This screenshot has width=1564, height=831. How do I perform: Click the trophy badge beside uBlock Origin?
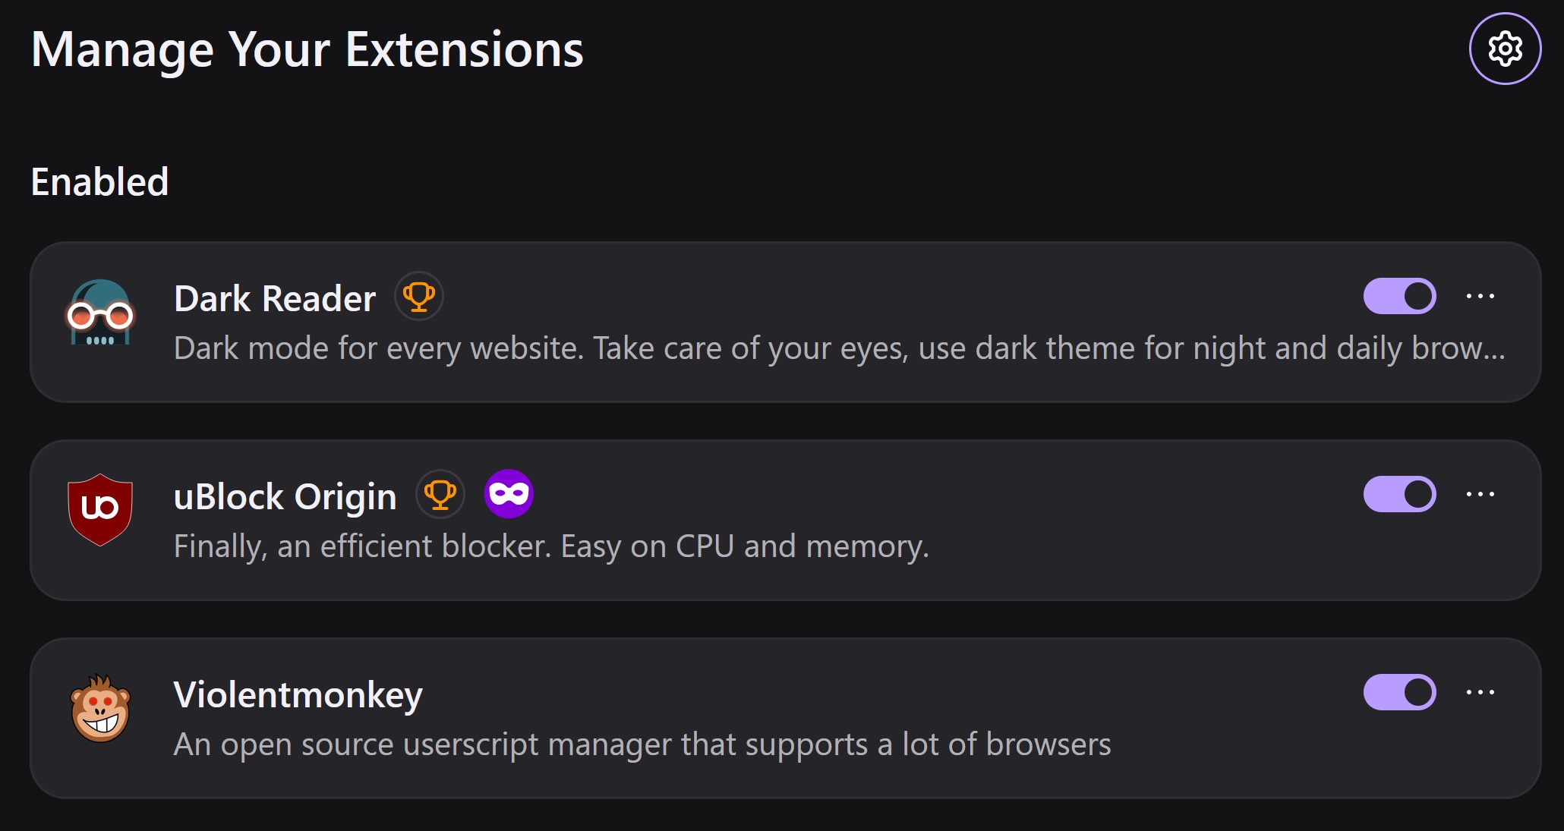(440, 495)
